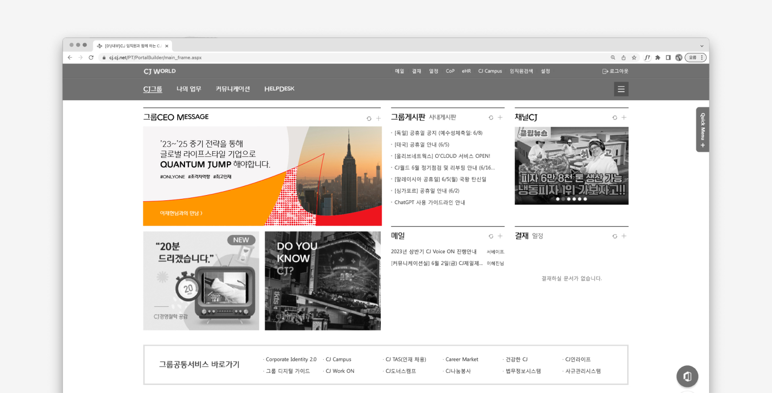Open the browser tab list chevron
The width and height of the screenshot is (772, 393).
[x=702, y=46]
